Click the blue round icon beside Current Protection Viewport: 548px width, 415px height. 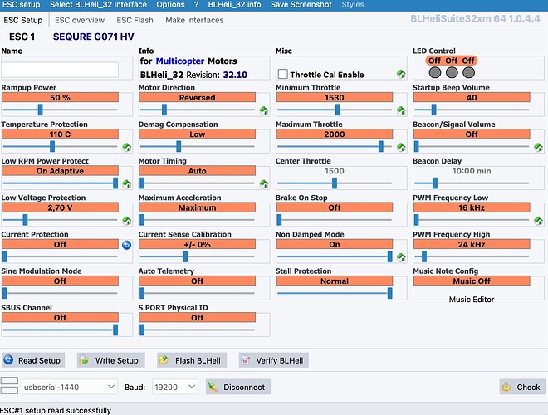coord(126,245)
